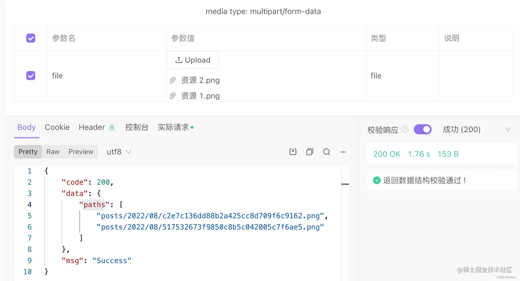Expand the 成功 (200) dropdown
The width and height of the screenshot is (520, 281).
(x=462, y=129)
